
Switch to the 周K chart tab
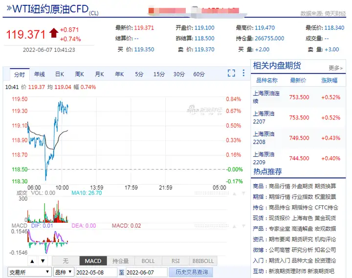pyautogui.click(x=80, y=74)
